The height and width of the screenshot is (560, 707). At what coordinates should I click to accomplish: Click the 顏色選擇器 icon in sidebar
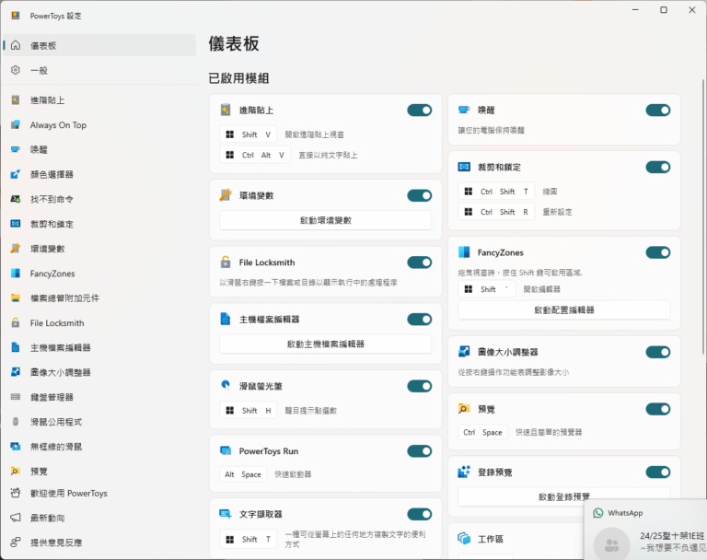16,174
